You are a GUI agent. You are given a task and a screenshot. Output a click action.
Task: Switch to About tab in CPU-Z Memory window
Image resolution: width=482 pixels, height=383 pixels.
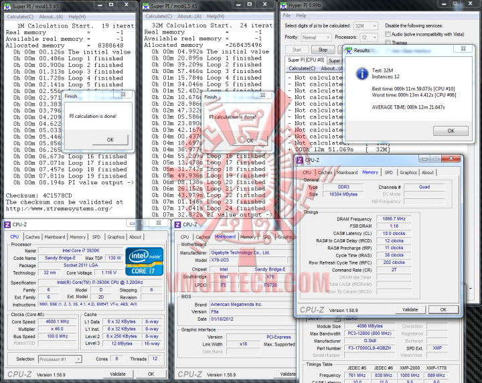pyautogui.click(x=428, y=173)
